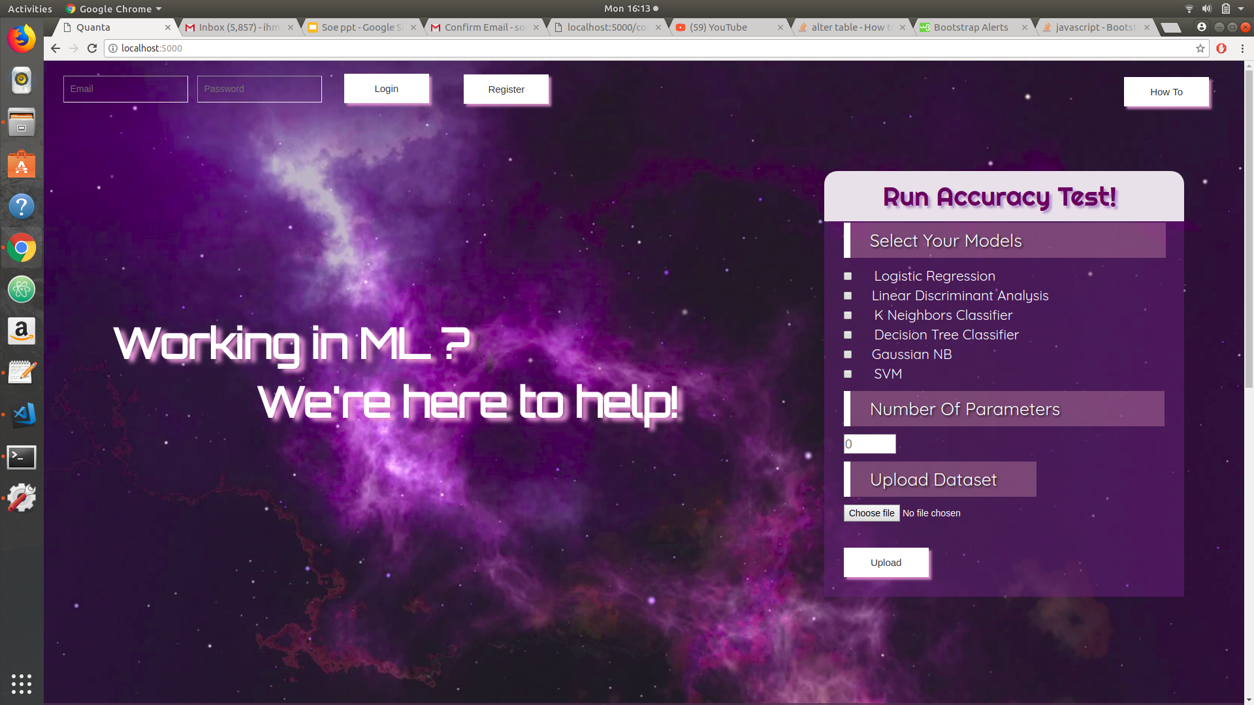Switch to the YouTube tab

pyautogui.click(x=718, y=27)
